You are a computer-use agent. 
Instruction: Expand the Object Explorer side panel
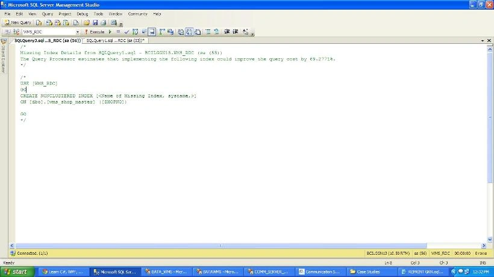[x=4, y=56]
